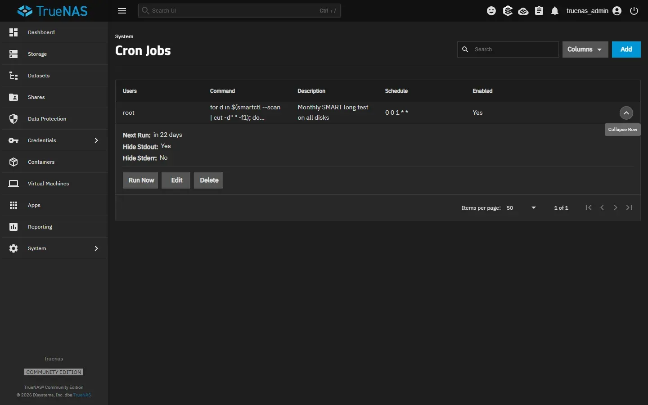Screen dimensions: 648x405
Task: Go to the Reporting menu item
Action: point(54,227)
